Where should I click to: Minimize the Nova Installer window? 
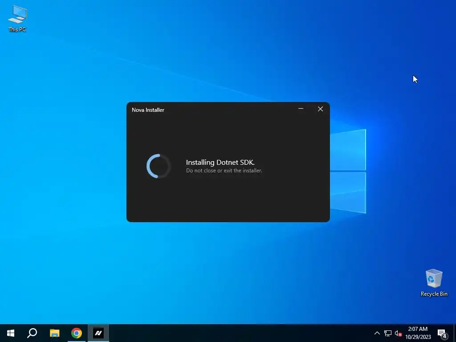click(x=301, y=109)
